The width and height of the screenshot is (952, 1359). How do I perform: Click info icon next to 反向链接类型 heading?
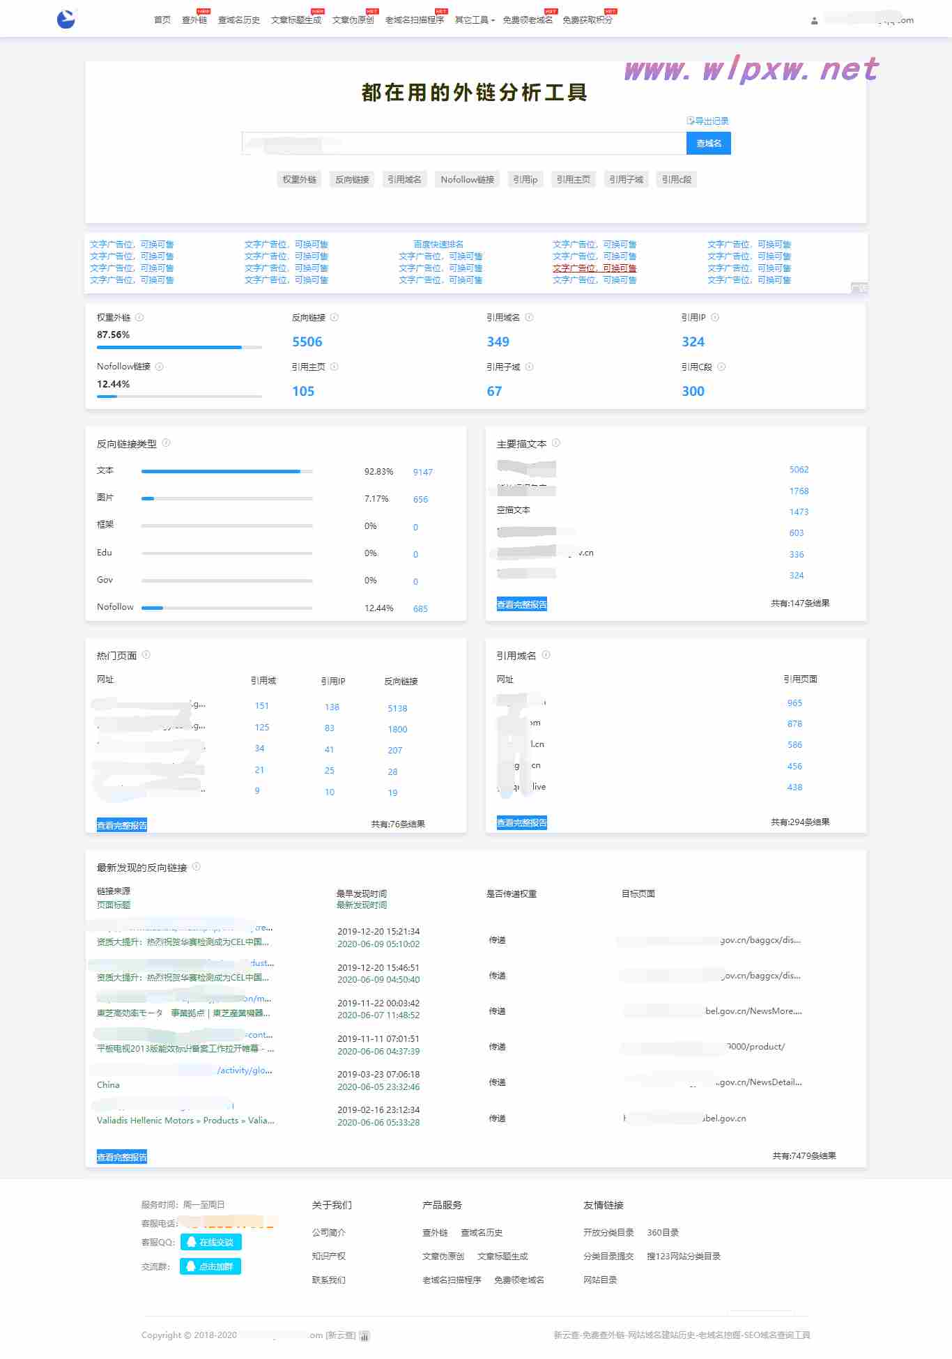[x=167, y=443]
